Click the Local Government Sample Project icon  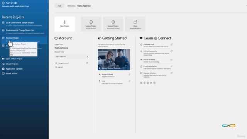pyautogui.click(x=3, y=22)
